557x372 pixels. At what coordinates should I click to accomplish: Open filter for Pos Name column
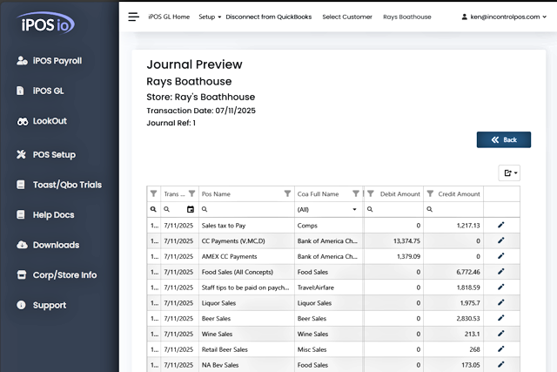click(x=288, y=194)
